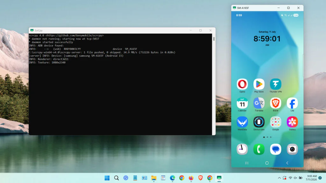Click the 'INFO: Renderer: direct3d11' line

tap(49, 59)
